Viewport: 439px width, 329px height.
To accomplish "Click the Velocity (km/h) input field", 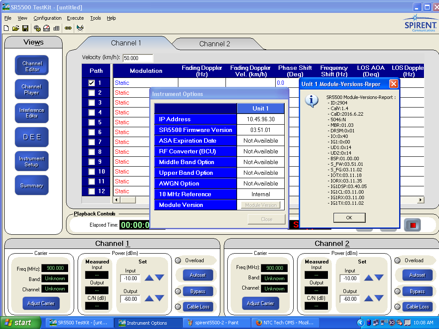I will pyautogui.click(x=138, y=58).
